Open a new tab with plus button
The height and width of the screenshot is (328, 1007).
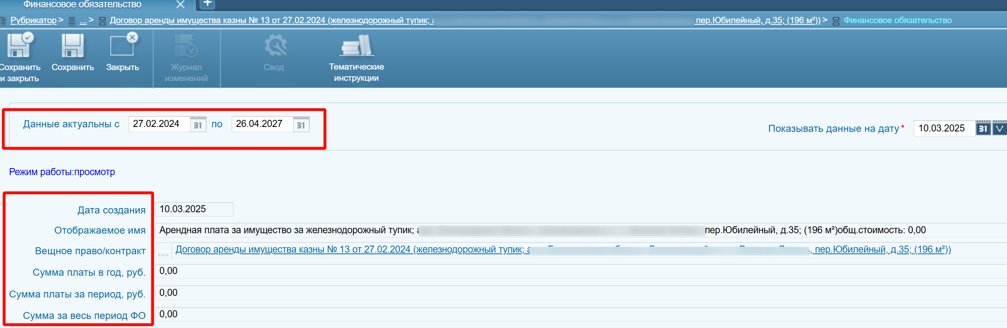(x=207, y=4)
